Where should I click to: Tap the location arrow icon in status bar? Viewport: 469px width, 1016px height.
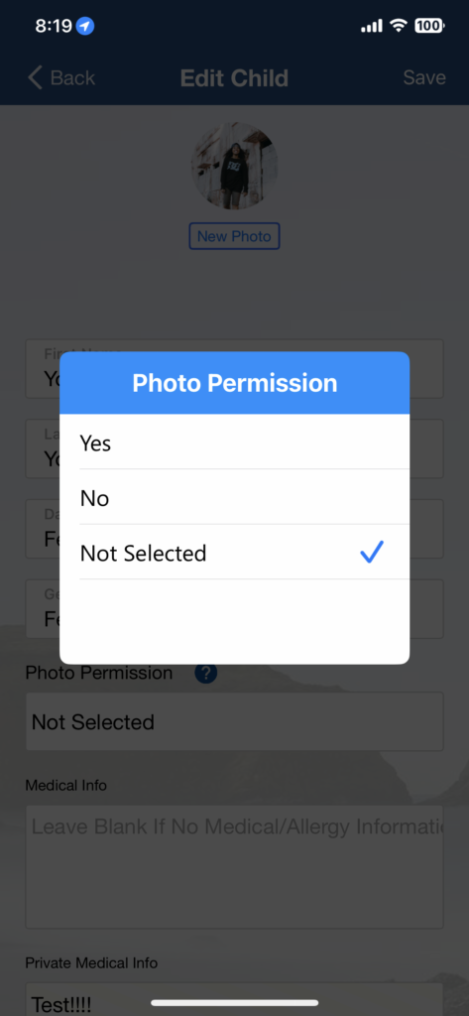(85, 26)
